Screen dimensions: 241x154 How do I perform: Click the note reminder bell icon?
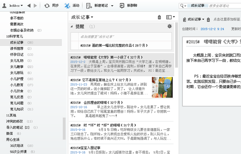[208, 20]
